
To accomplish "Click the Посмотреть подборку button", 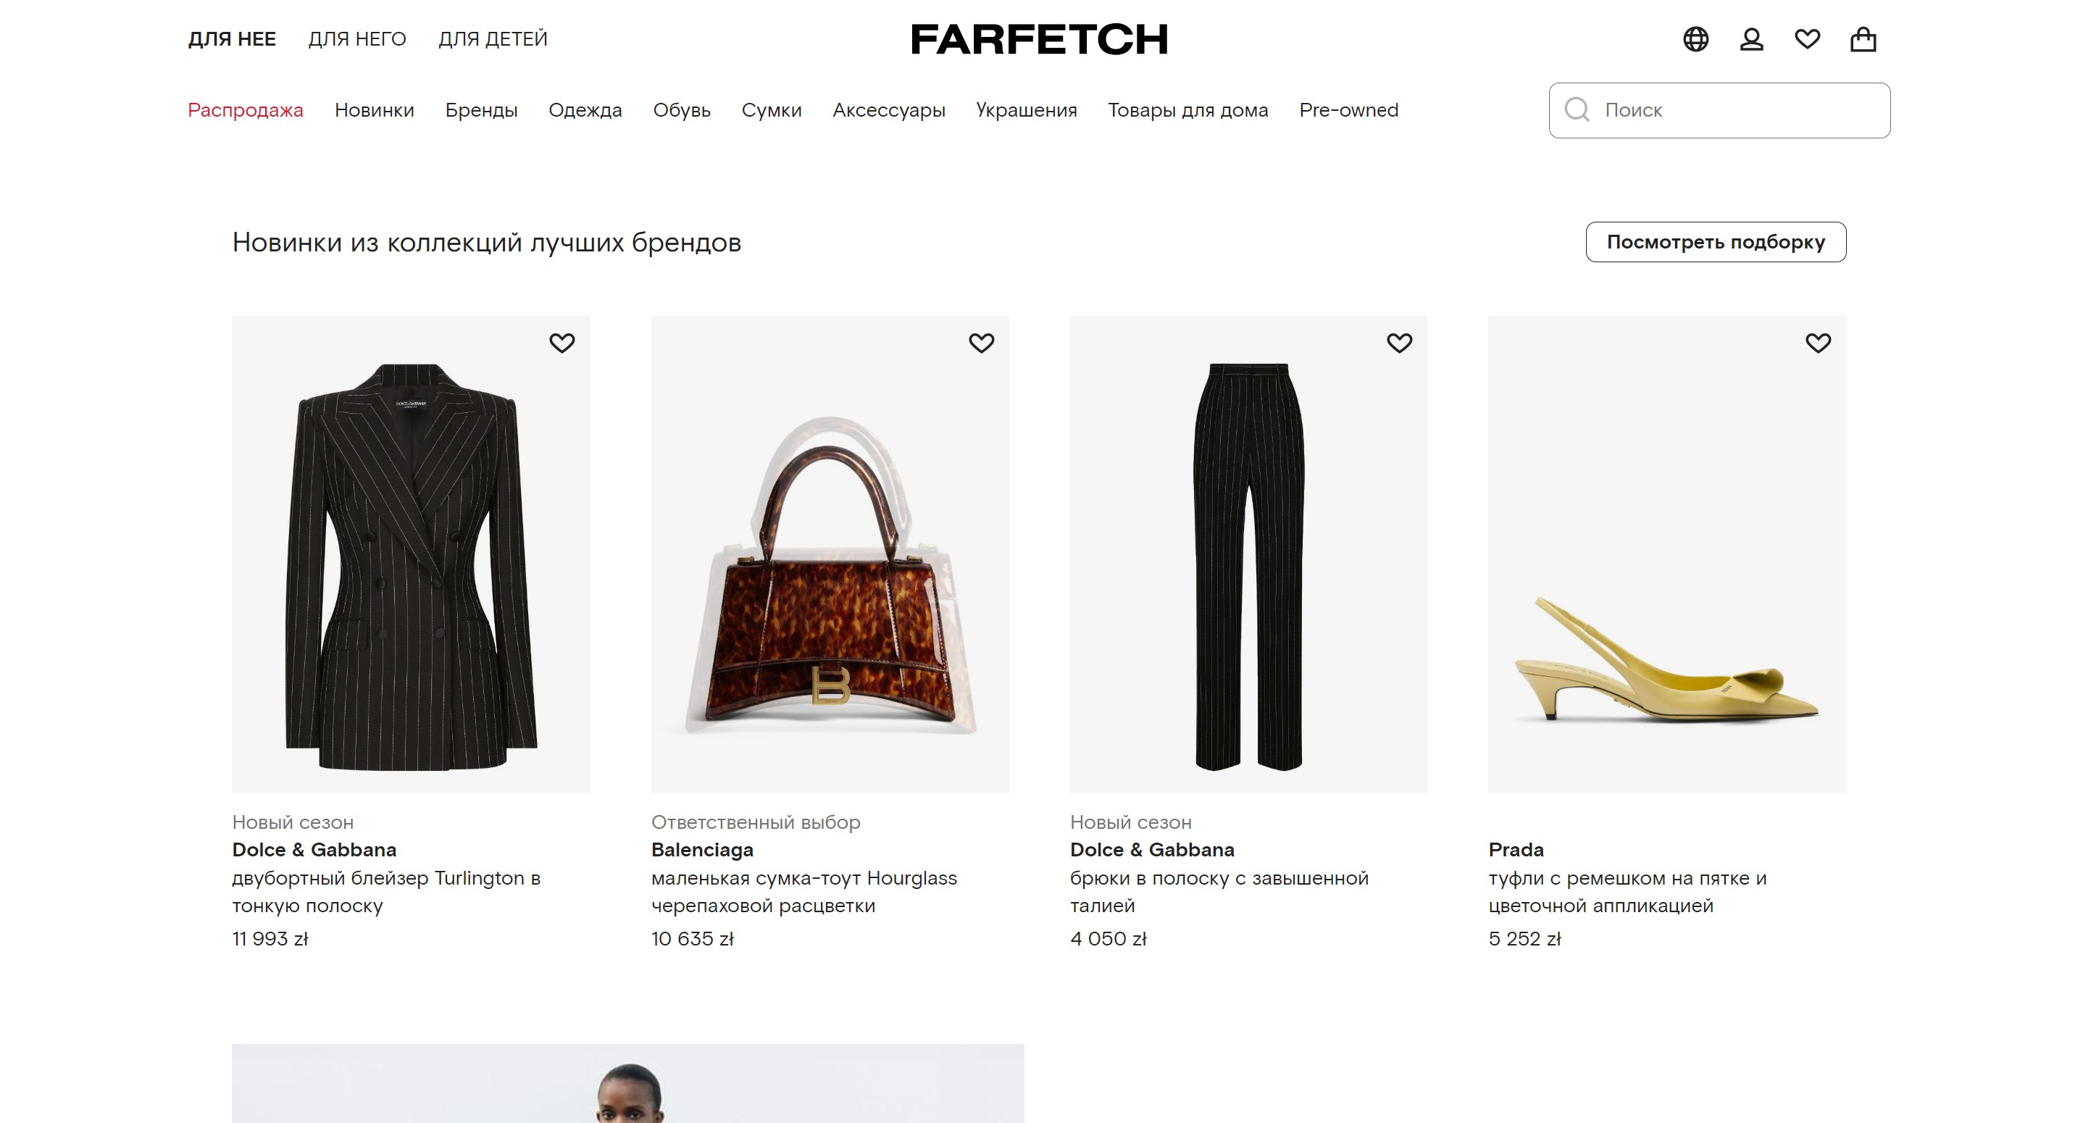I will 1716,242.
